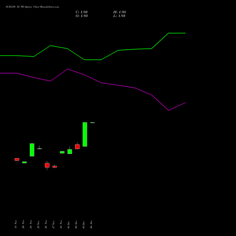The height and width of the screenshot is (236, 236).
Task: Click the small green candle for 28 Nov
Action: [x=62, y=152]
